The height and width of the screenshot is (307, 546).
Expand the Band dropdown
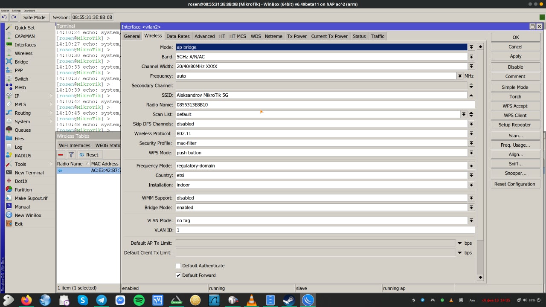[471, 57]
